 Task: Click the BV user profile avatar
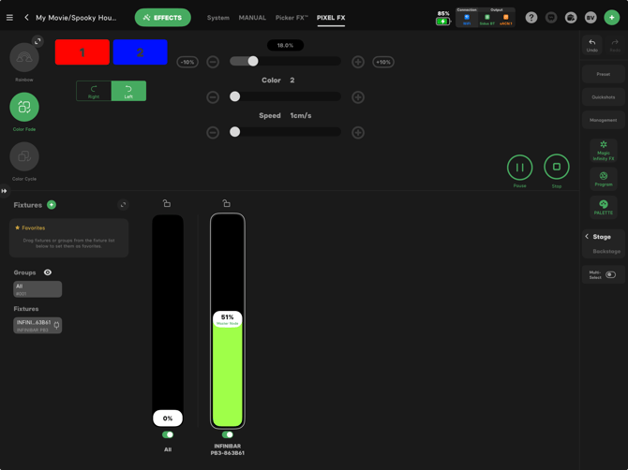591,18
